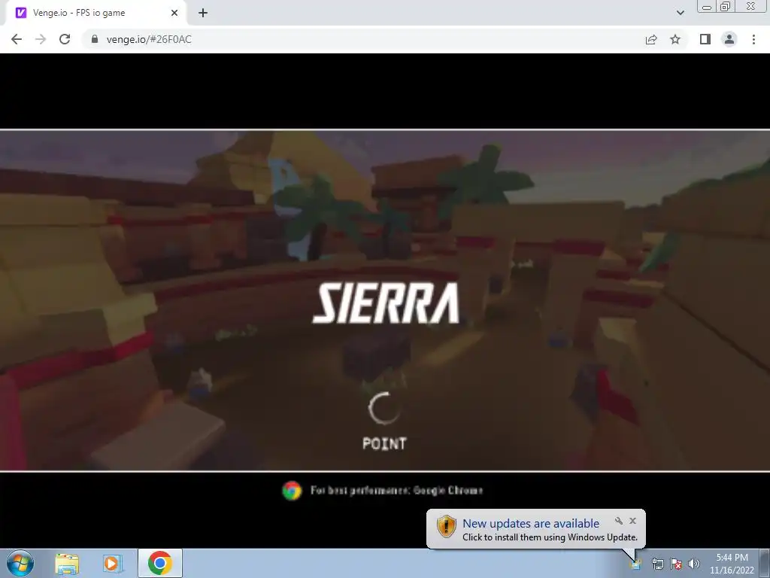Open notification options with the wrench icon
This screenshot has height=578, width=770.
coord(619,521)
